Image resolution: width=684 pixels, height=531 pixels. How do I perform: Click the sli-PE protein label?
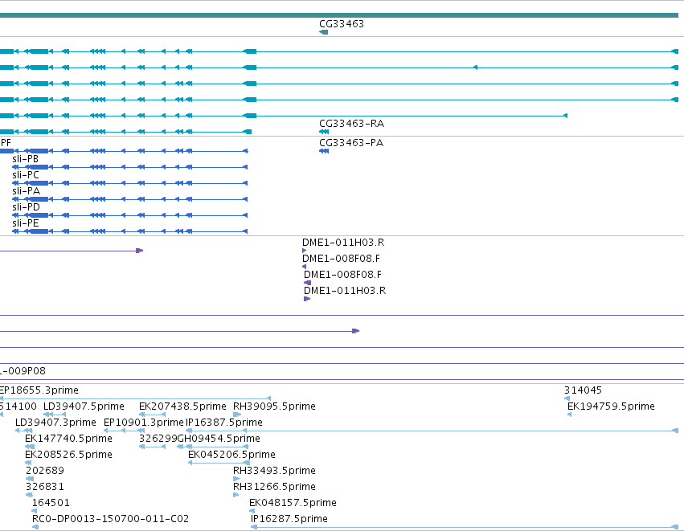pyautogui.click(x=25, y=223)
